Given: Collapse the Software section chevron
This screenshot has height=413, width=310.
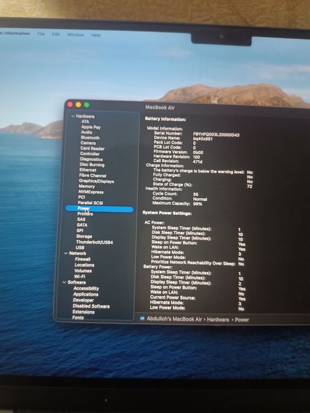Looking at the screenshot, I should click(64, 282).
